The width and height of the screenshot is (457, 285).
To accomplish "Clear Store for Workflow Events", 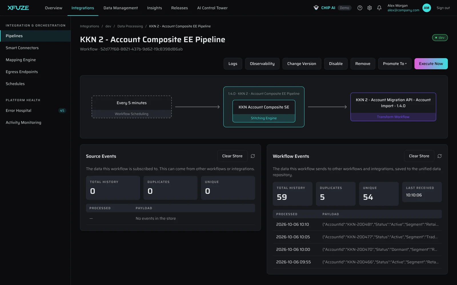I will 419,156.
